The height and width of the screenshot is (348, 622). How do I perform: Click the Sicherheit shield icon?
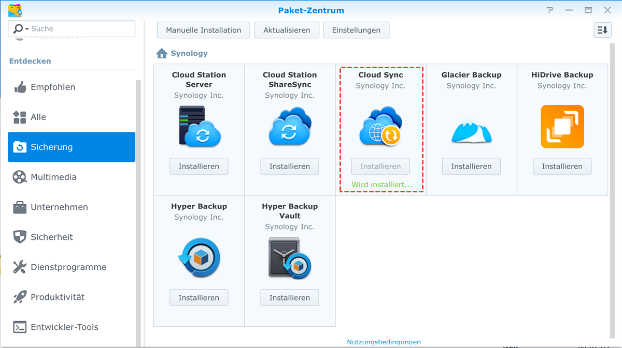(x=20, y=237)
